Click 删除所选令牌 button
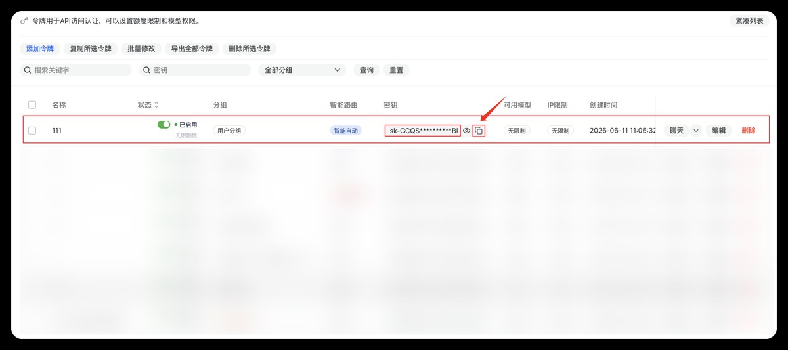This screenshot has width=788, height=350. point(249,49)
